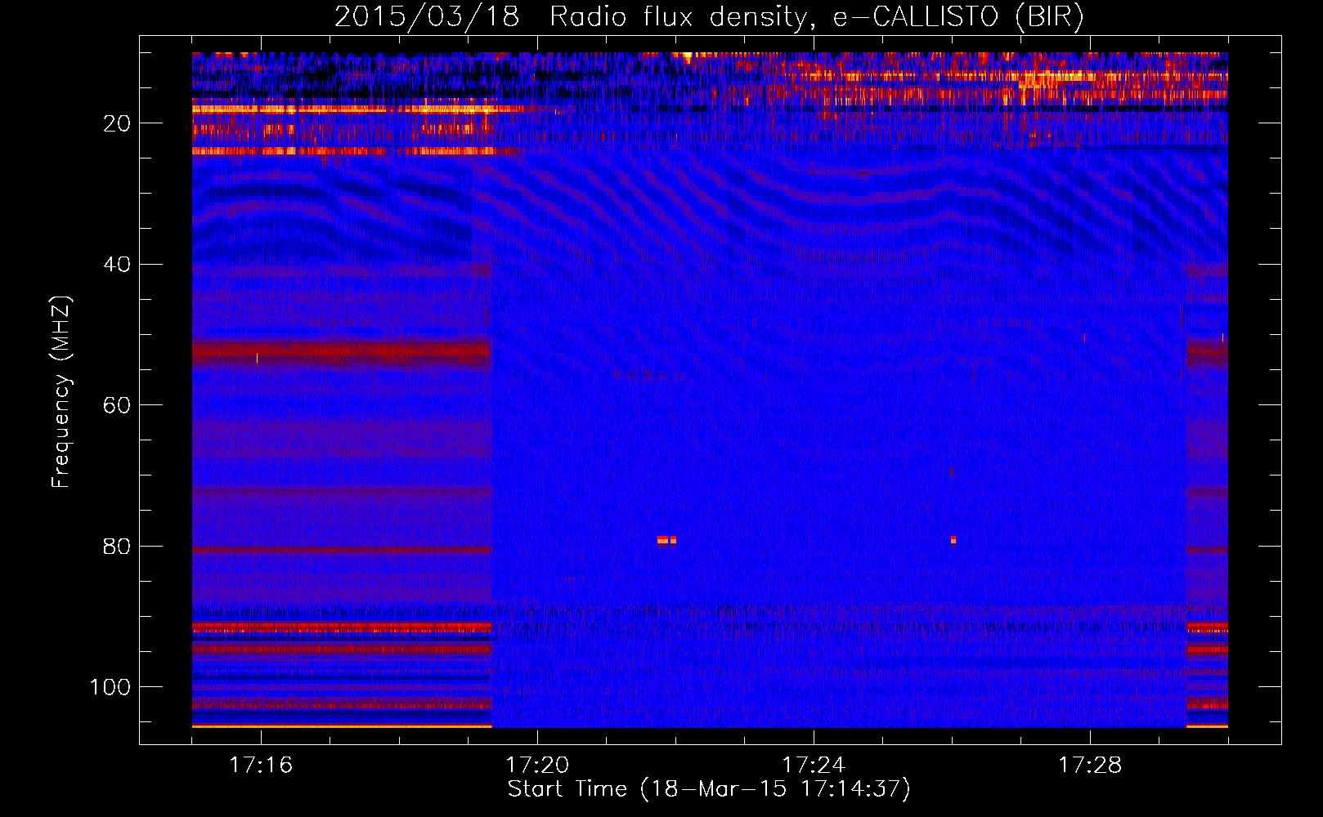This screenshot has height=817, width=1323.
Task: Click the plot title text at the top
Action: tap(709, 17)
